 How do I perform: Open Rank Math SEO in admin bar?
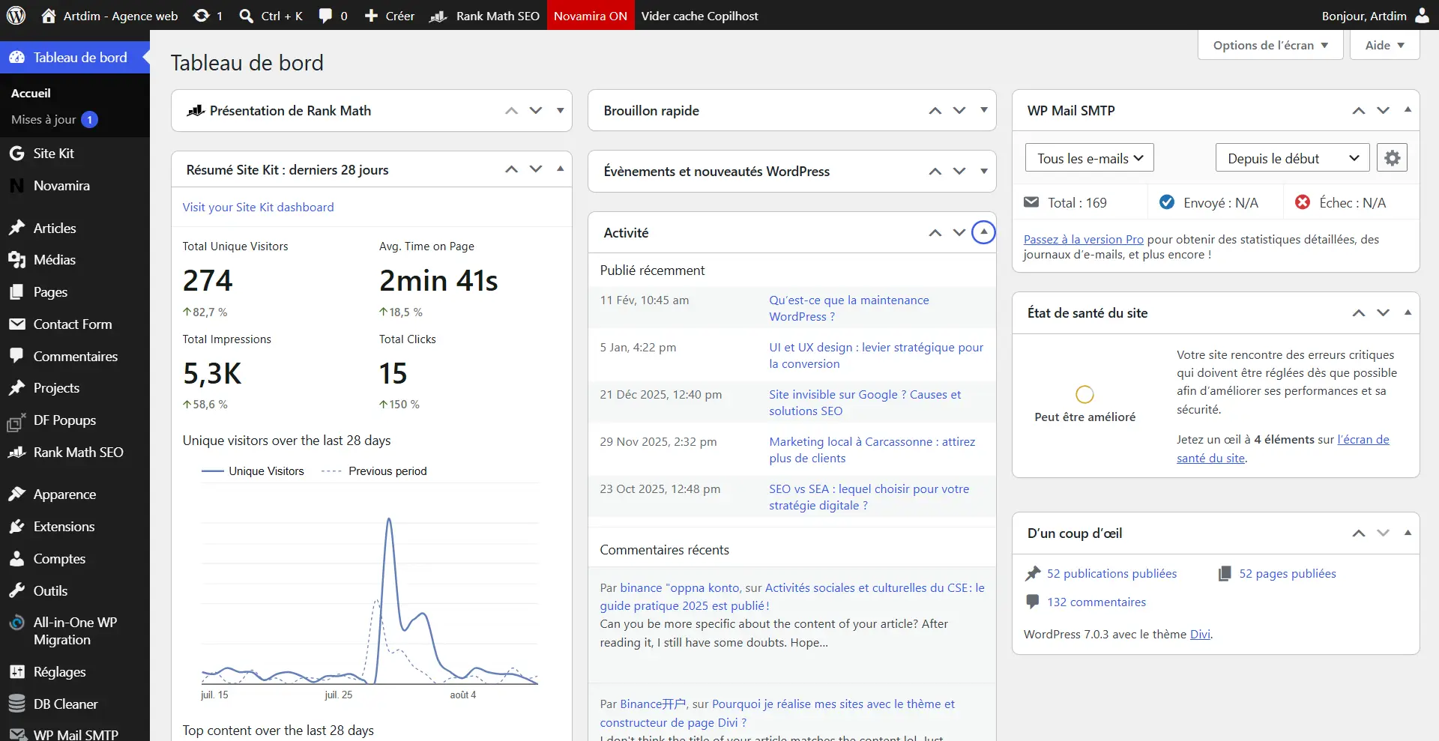click(x=484, y=16)
